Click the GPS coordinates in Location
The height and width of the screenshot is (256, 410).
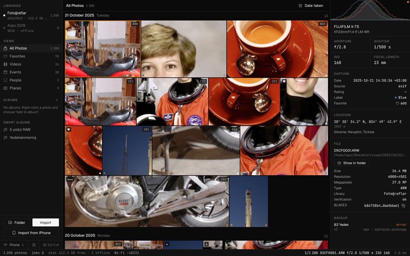[368, 122]
